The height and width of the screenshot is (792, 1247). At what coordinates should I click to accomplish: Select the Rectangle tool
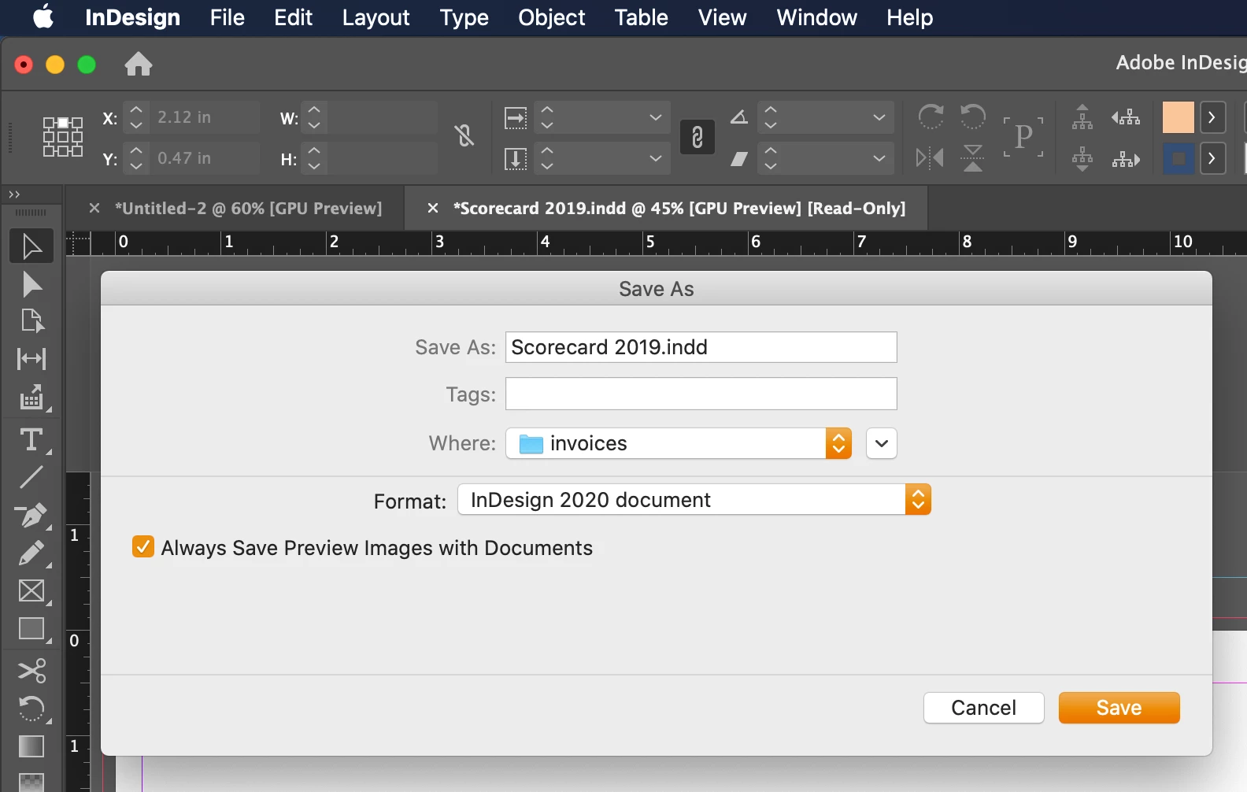(x=31, y=629)
